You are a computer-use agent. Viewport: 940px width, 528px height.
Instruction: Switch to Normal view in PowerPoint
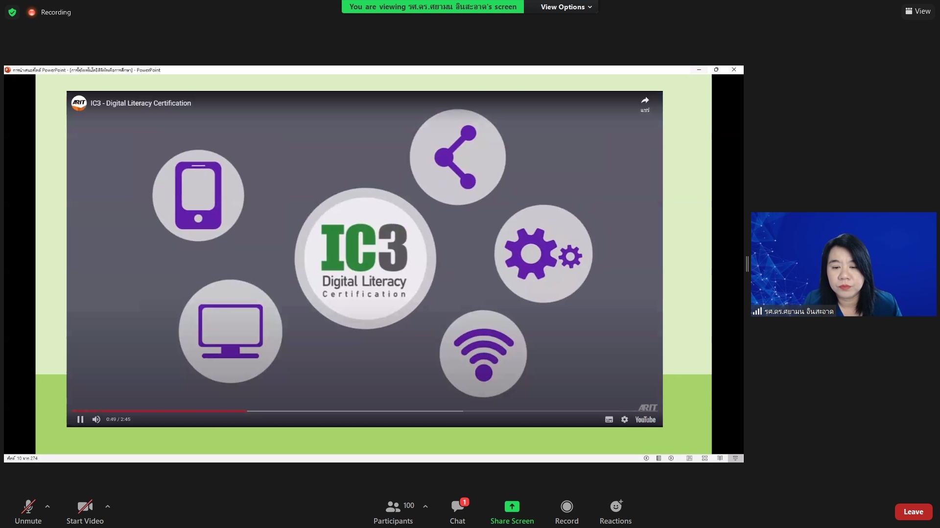(689, 458)
